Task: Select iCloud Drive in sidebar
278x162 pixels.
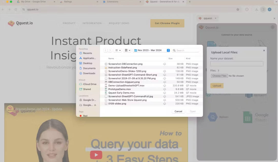Action: click(89, 84)
